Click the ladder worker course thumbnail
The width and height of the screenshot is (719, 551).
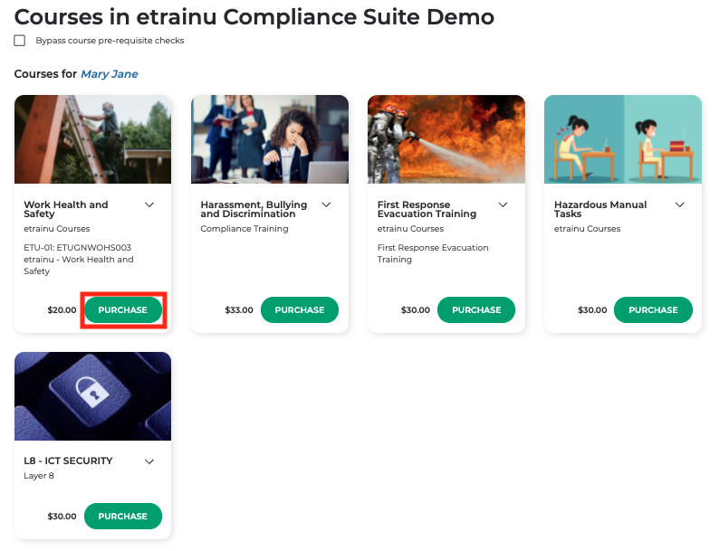92,139
